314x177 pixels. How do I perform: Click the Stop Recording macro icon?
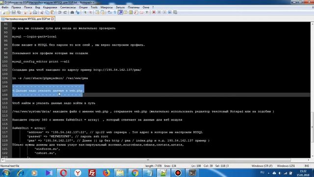pos(159,12)
